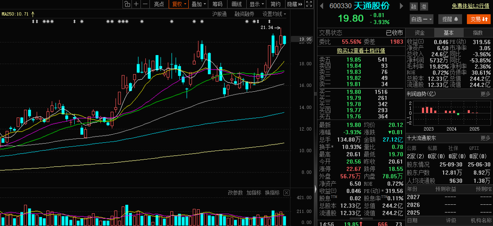Unlock the chart with the padlock icon
The width and height of the screenshot is (493, 226).
pos(127,4)
